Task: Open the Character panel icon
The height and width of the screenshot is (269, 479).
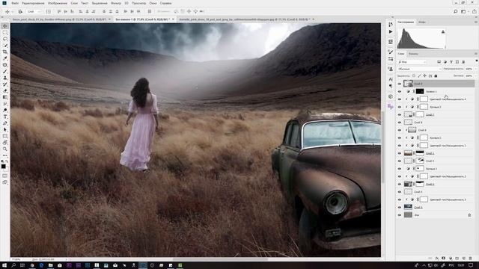Action: [391, 79]
